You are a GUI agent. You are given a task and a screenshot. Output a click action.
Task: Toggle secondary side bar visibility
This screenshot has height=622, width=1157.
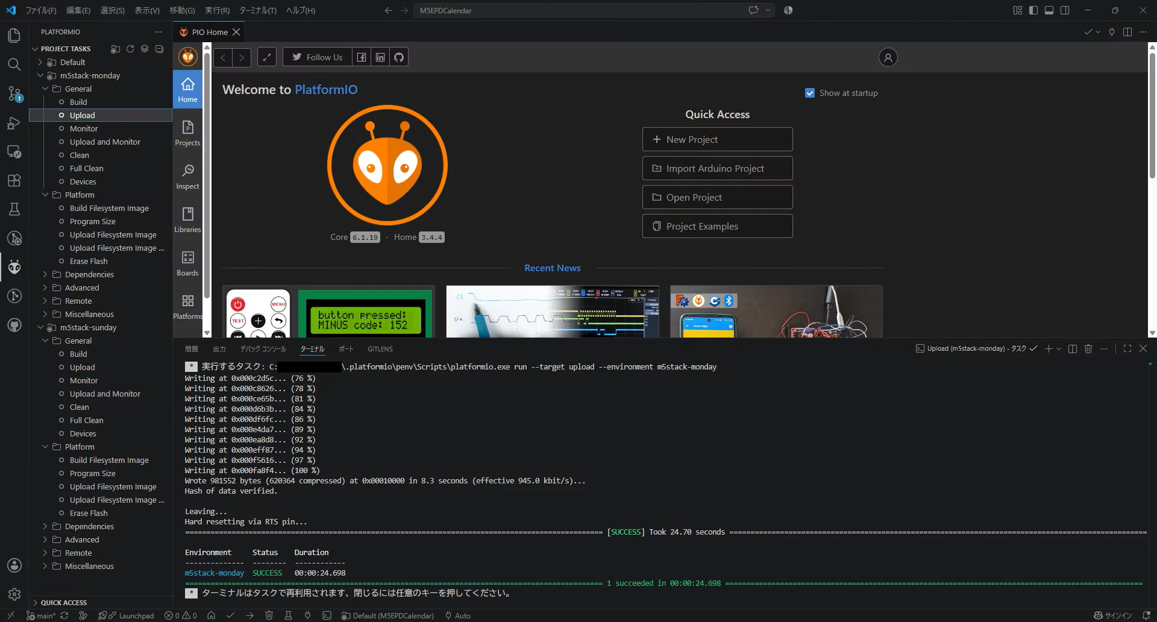(x=1065, y=10)
